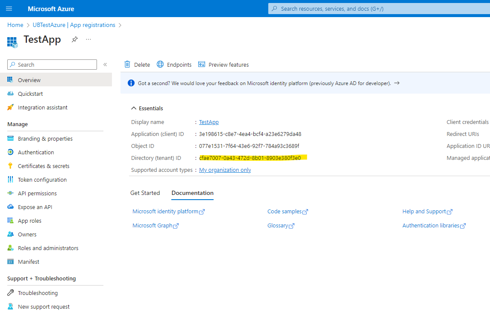The image size is (490, 333).
Task: Click the Branding & properties icon
Action: point(10,138)
